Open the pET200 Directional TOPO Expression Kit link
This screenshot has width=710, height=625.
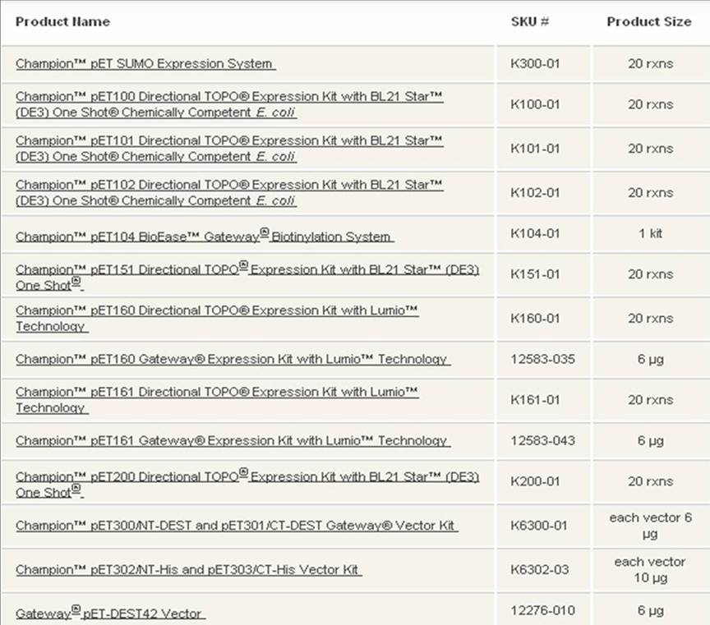[x=247, y=477]
